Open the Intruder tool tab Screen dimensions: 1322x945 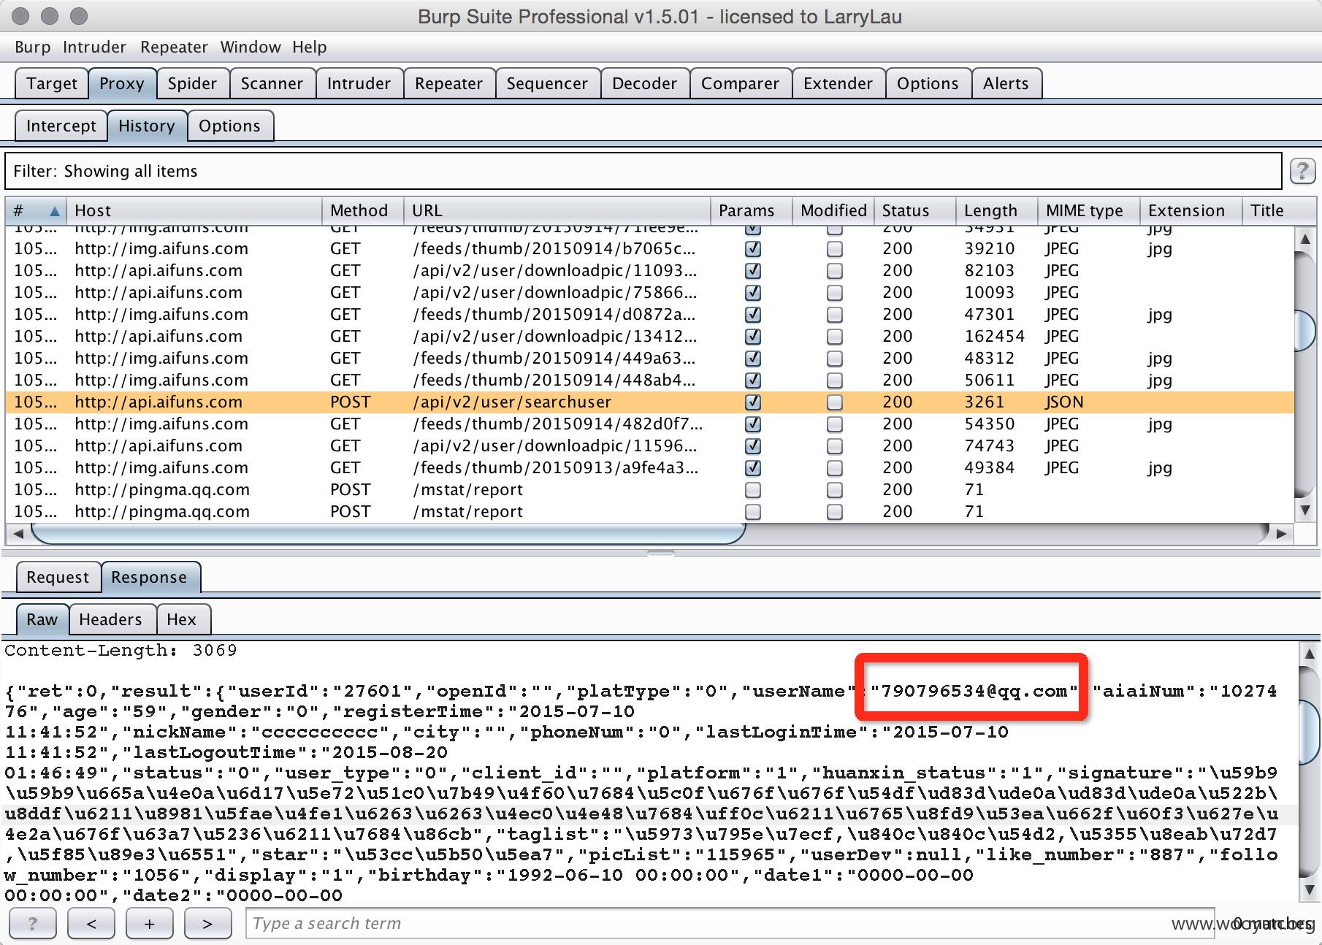pos(359,83)
